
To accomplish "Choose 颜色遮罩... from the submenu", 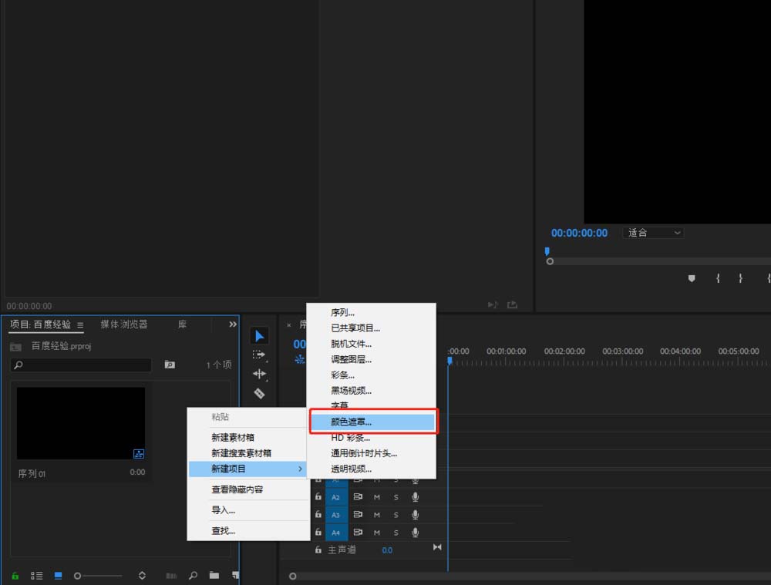I will pos(372,422).
